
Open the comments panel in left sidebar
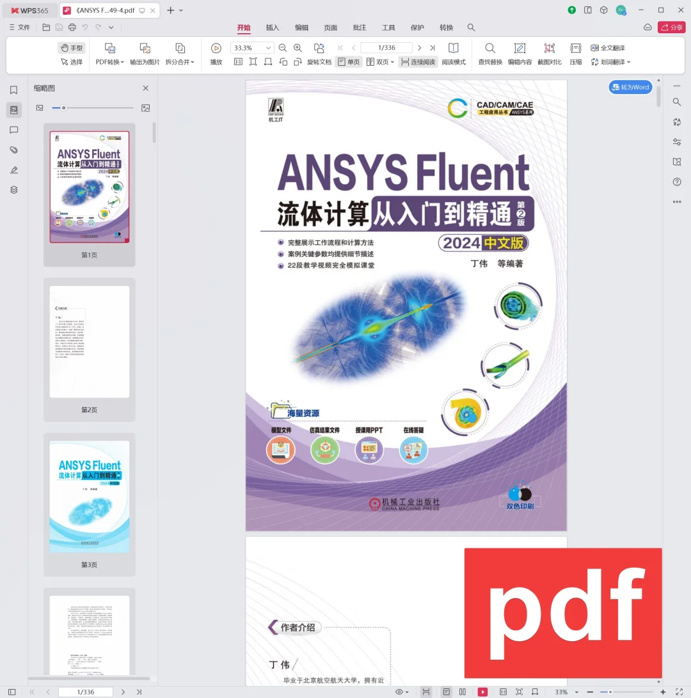click(x=14, y=130)
